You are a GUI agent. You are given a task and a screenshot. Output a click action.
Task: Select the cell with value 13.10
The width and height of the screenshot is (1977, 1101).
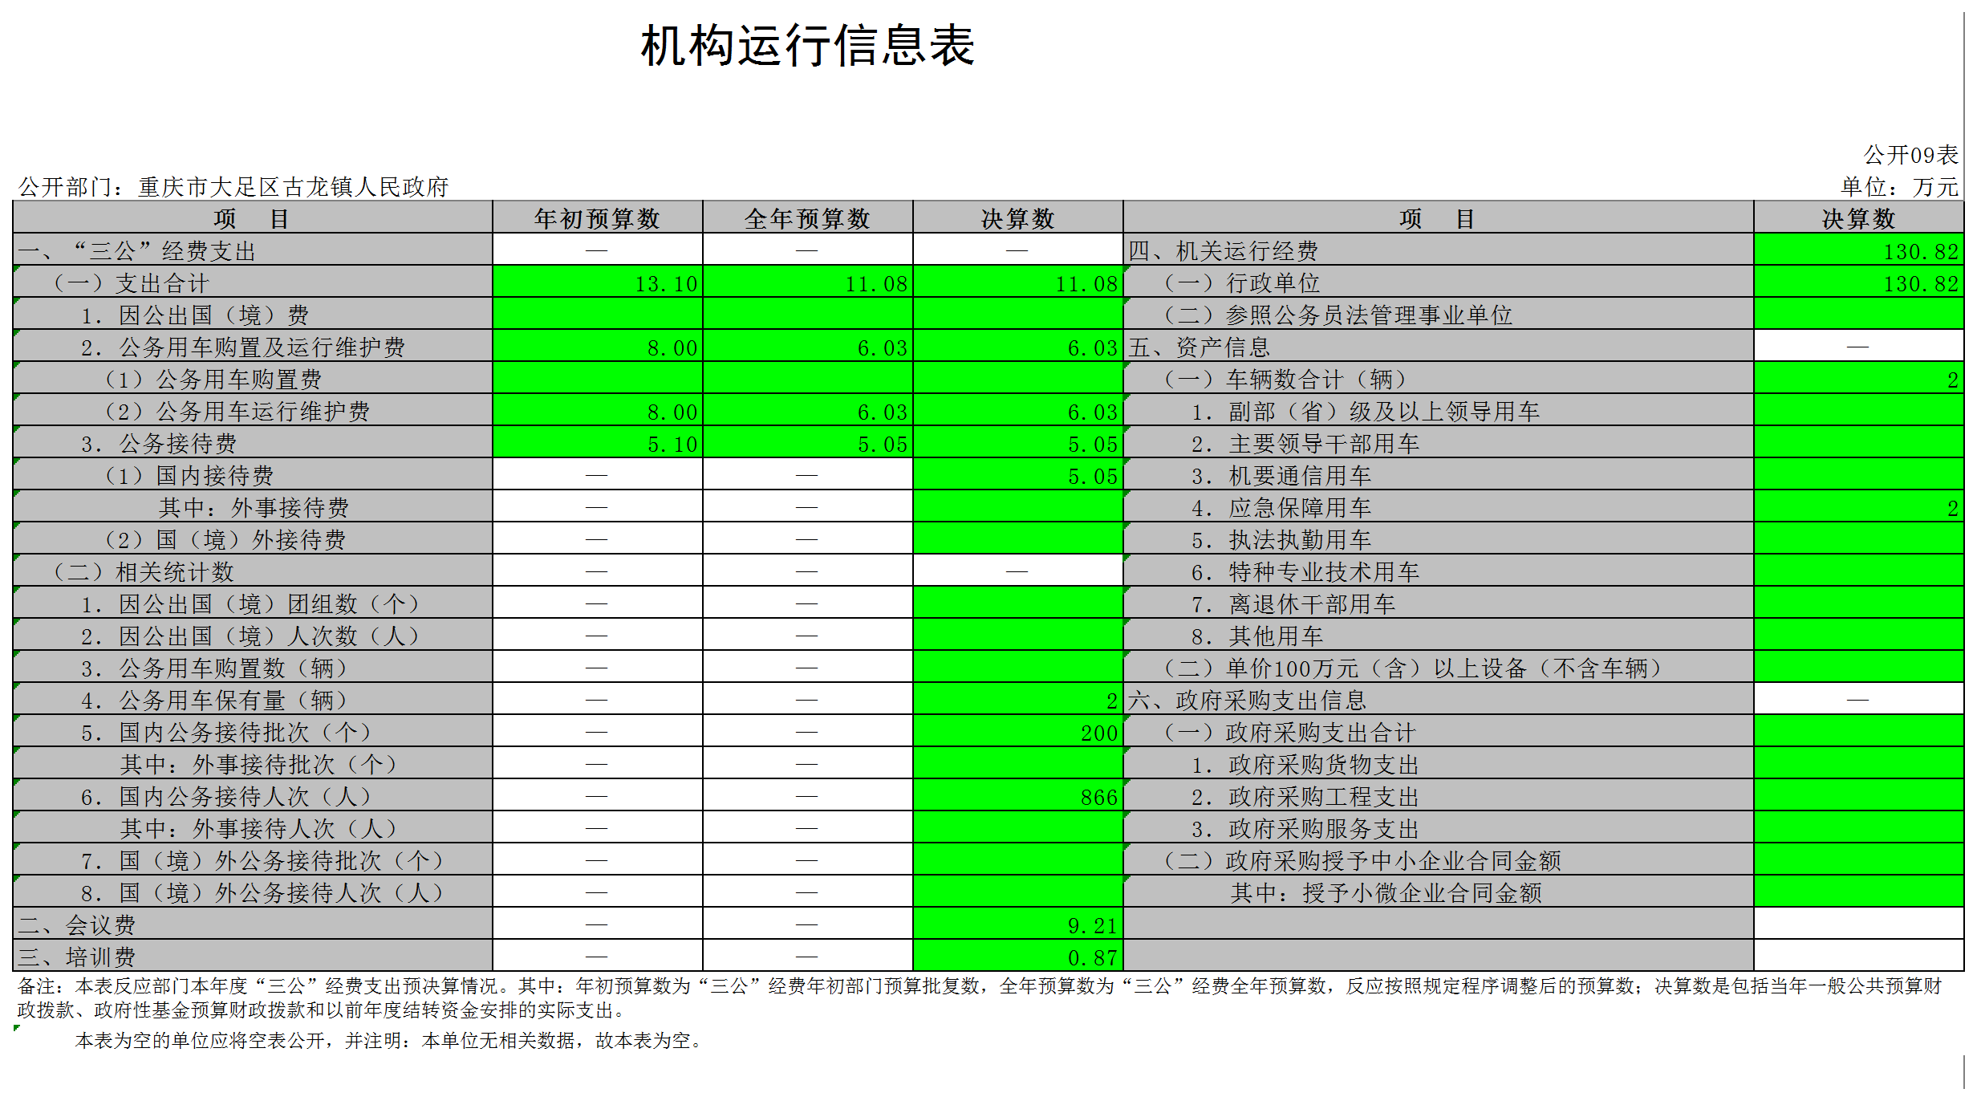point(597,283)
